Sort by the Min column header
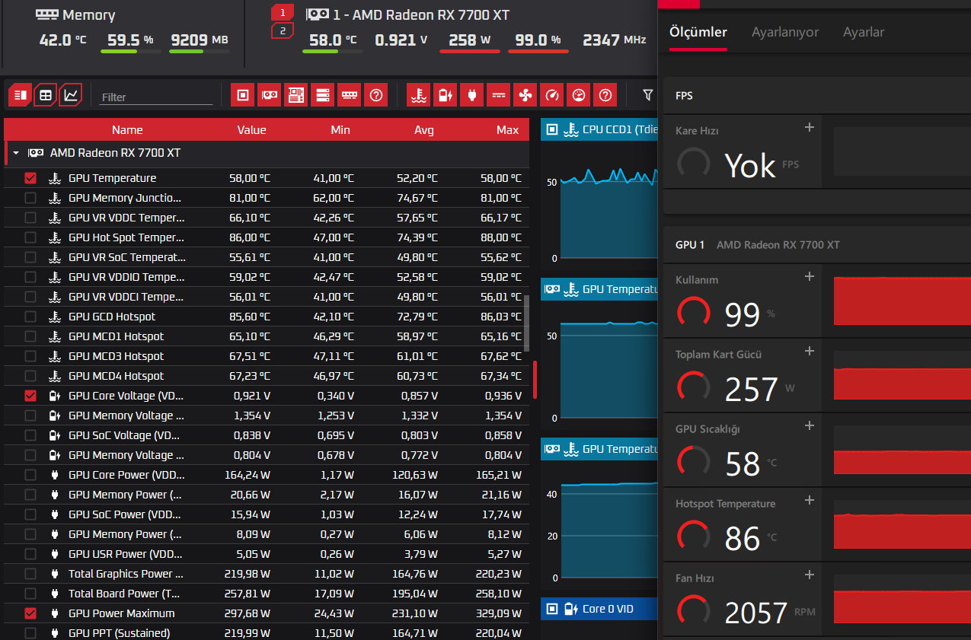 pos(340,130)
